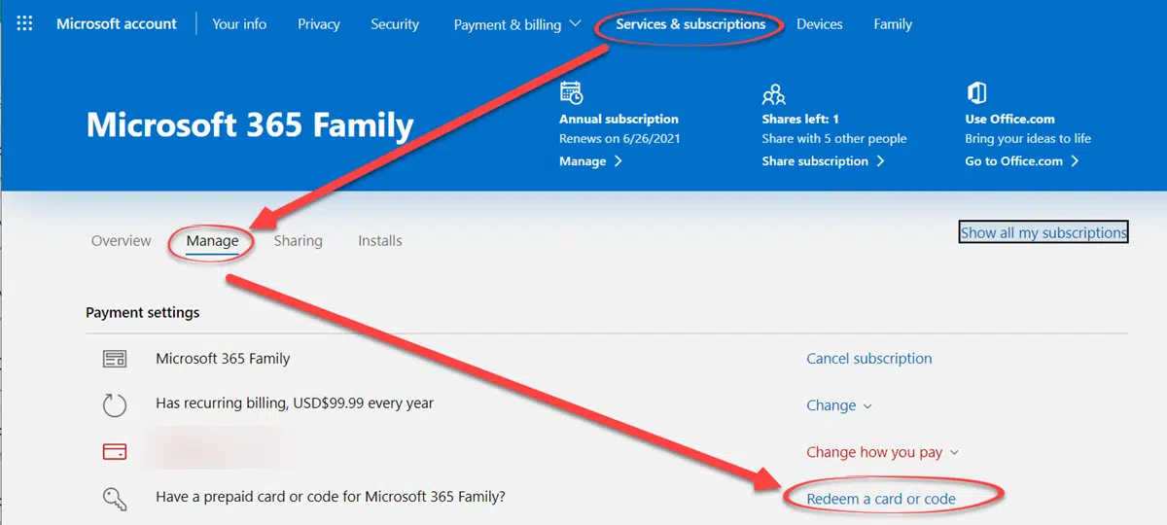Open the Installs tab
This screenshot has width=1167, height=525.
click(380, 241)
